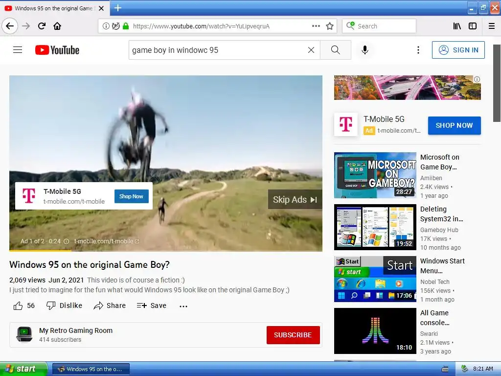
Task: Open more actions ellipsis below video
Action: [183, 306]
